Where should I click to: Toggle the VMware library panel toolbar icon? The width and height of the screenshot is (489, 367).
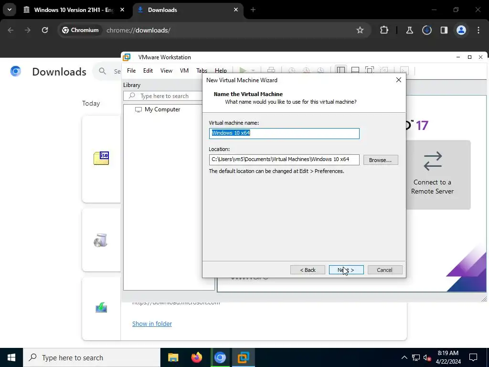pyautogui.click(x=341, y=70)
